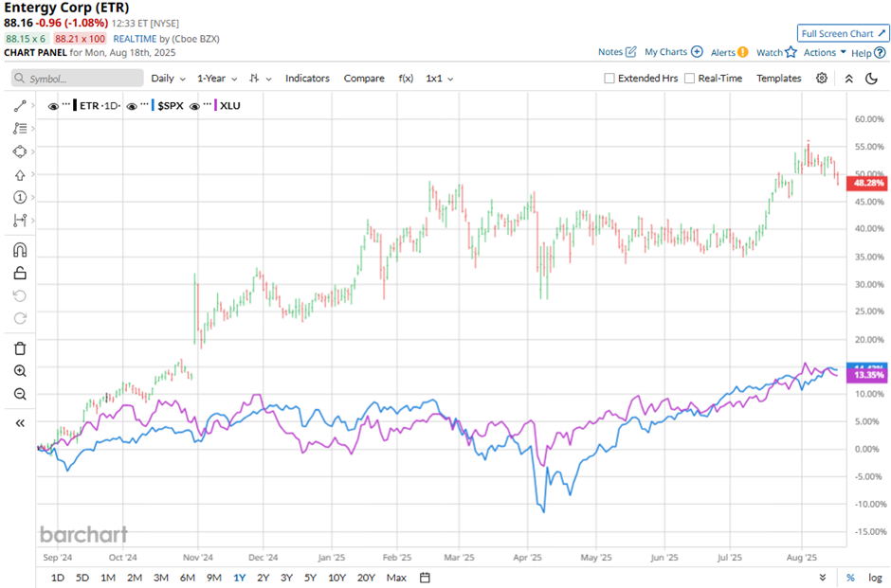This screenshot has width=891, height=588.
Task: Click the ETR black color swatch
Action: click(x=75, y=105)
